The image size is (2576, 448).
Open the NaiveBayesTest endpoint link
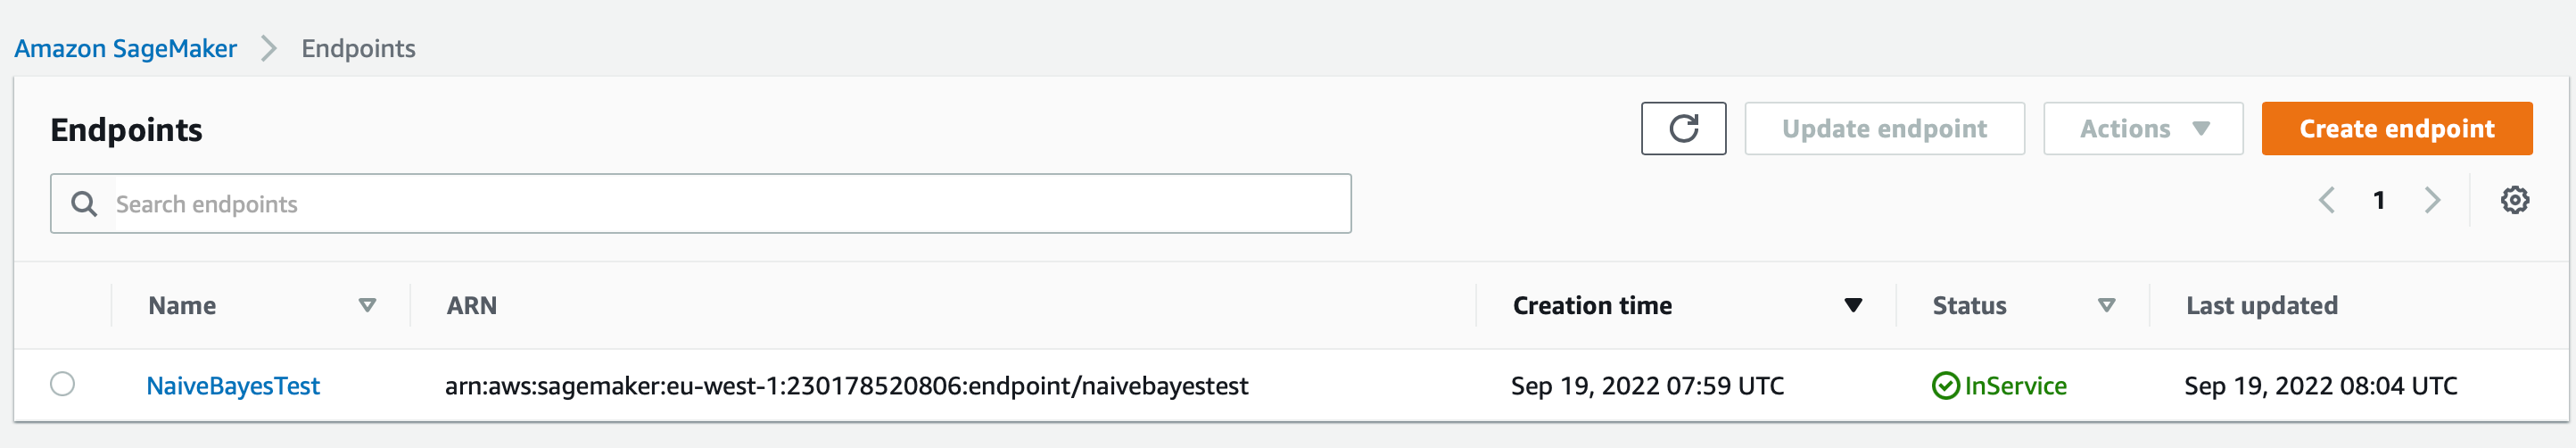click(233, 386)
